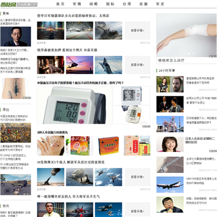Click the bandaged elbow carousel banner
The width and height of the screenshot is (217, 217).
(187, 36)
